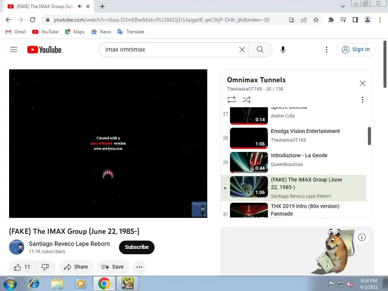Click the browser forward arrow
This screenshot has width=388, height=291.
click(x=20, y=20)
